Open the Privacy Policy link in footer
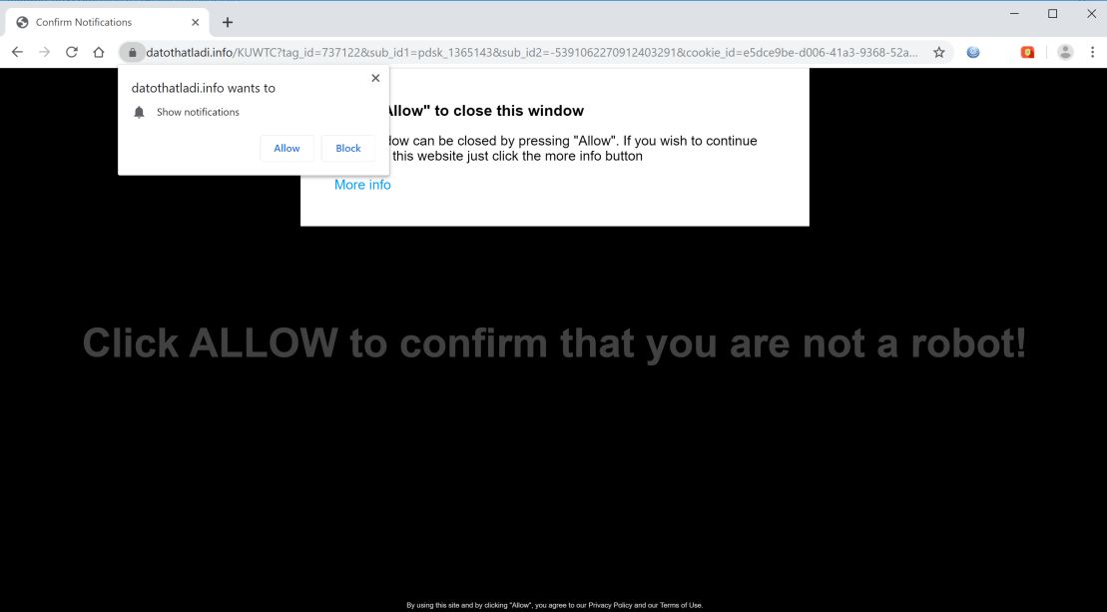 coord(610,605)
